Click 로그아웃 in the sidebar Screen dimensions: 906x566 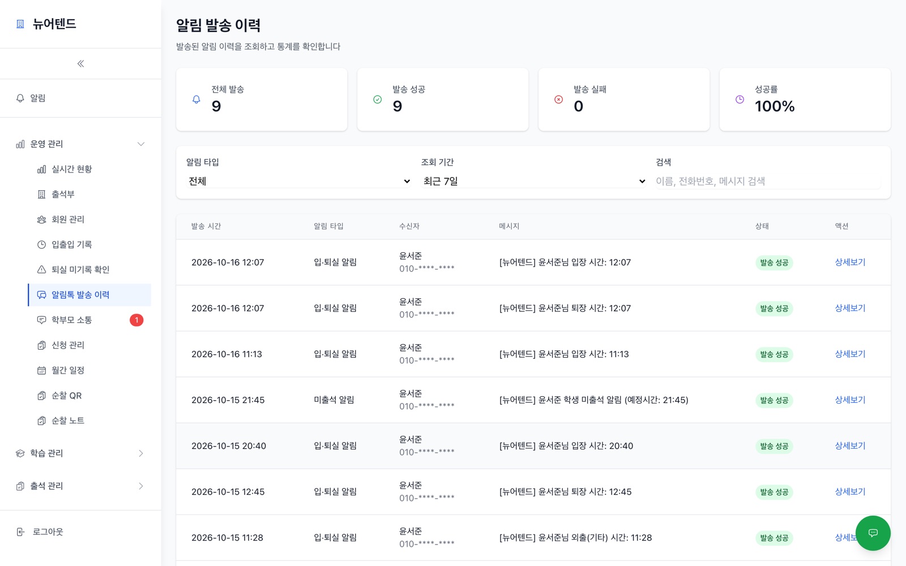pyautogui.click(x=80, y=532)
